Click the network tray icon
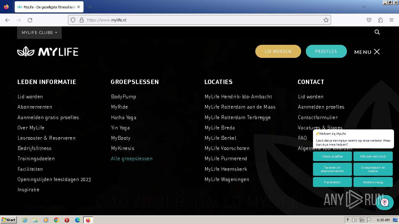This screenshot has width=399, height=224. [x=362, y=220]
